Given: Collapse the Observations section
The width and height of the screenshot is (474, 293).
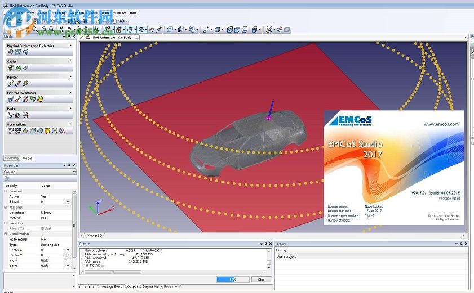Looking at the screenshot, I should pyautogui.click(x=70, y=124).
